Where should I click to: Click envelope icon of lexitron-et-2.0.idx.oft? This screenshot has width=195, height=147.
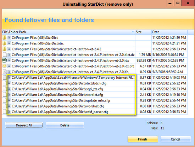5,66
